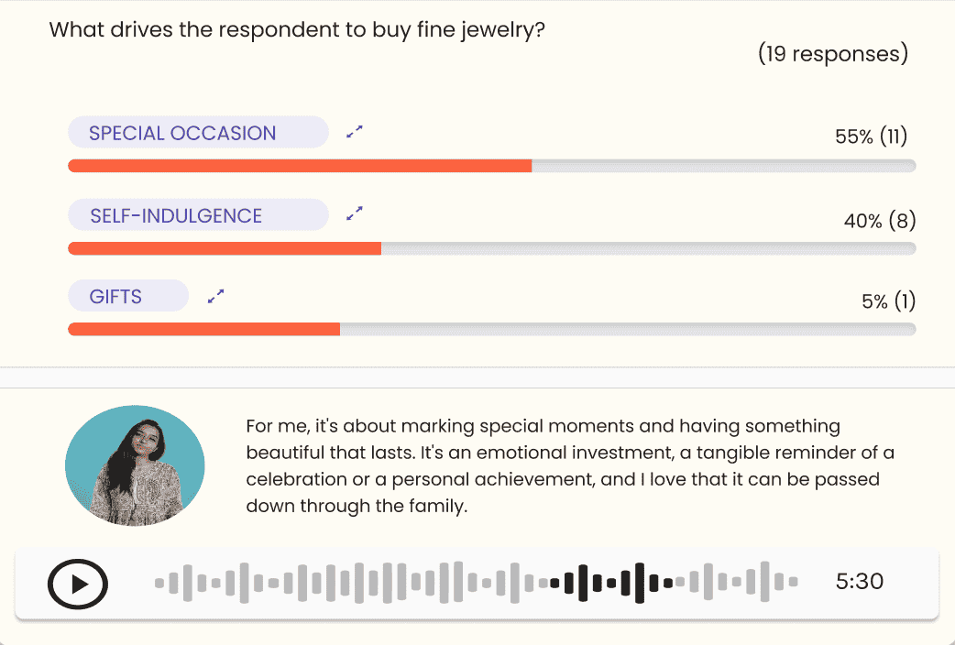955x645 pixels.
Task: Click the Self-Indulgence progress bar
Action: pos(491,248)
